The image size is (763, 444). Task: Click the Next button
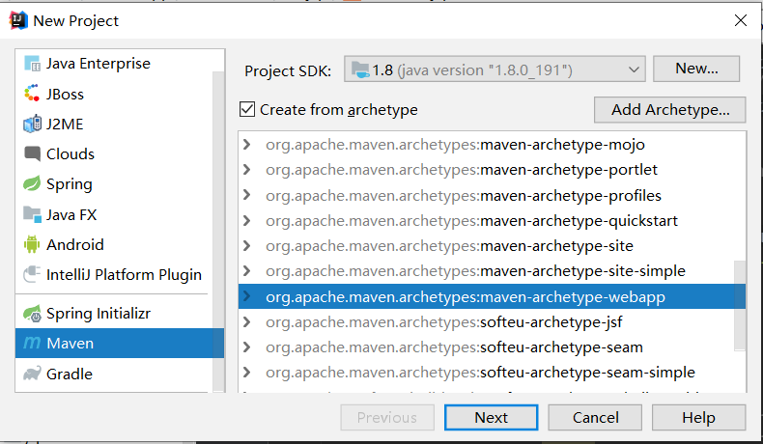click(491, 417)
